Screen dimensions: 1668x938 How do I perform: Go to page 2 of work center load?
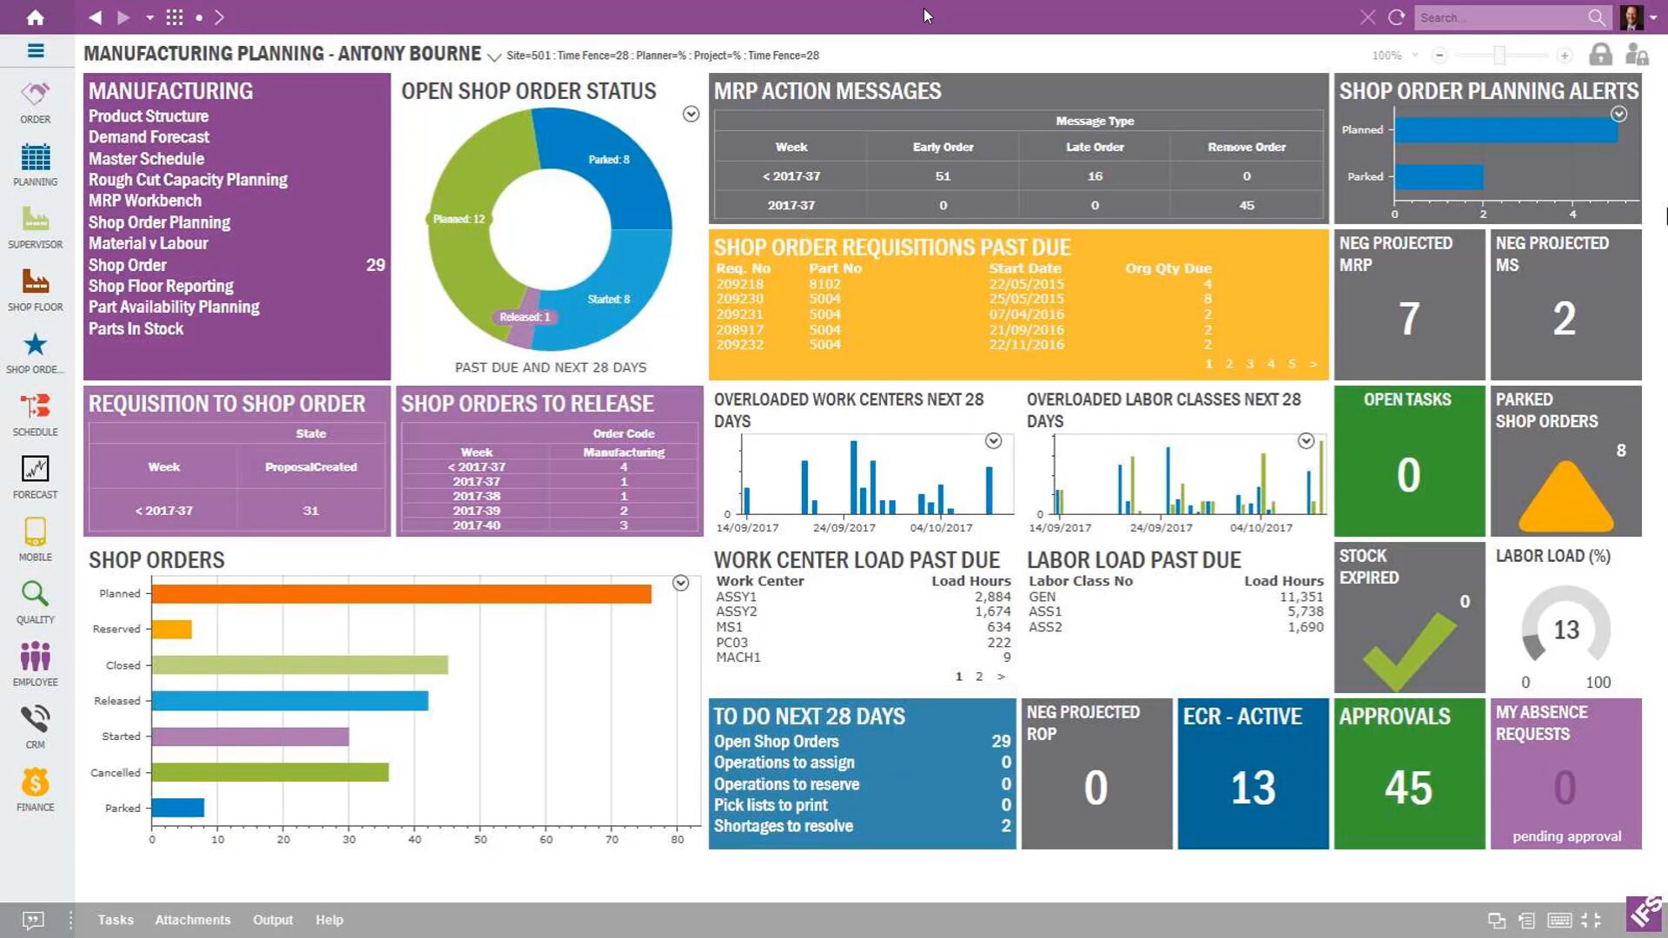[979, 677]
